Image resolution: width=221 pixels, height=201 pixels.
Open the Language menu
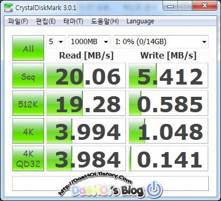pyautogui.click(x=140, y=21)
